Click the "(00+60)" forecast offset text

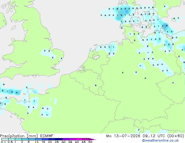tap(176, 136)
